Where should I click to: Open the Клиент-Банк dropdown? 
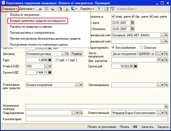click(127, 9)
